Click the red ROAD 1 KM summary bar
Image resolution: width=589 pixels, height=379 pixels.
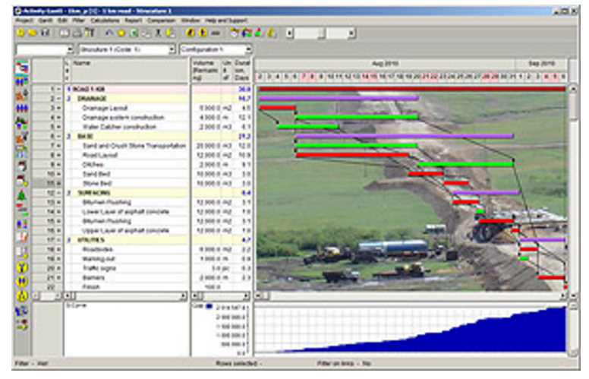pos(412,89)
